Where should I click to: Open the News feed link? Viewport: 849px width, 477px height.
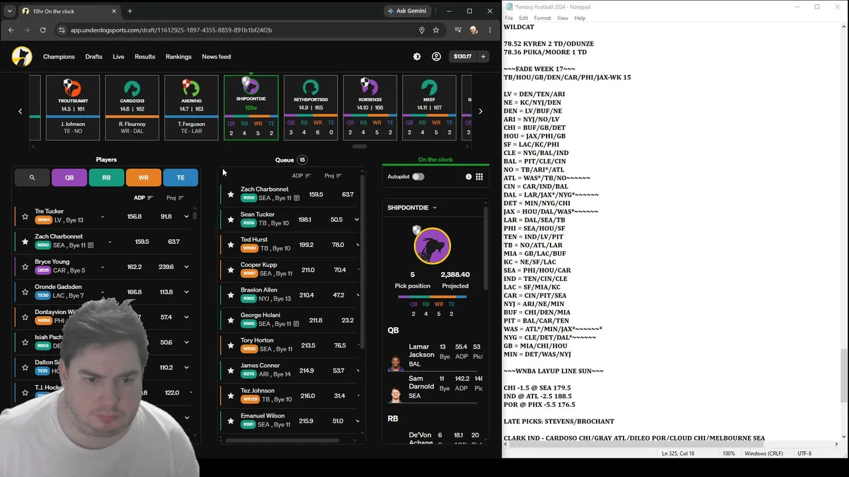[x=216, y=56]
